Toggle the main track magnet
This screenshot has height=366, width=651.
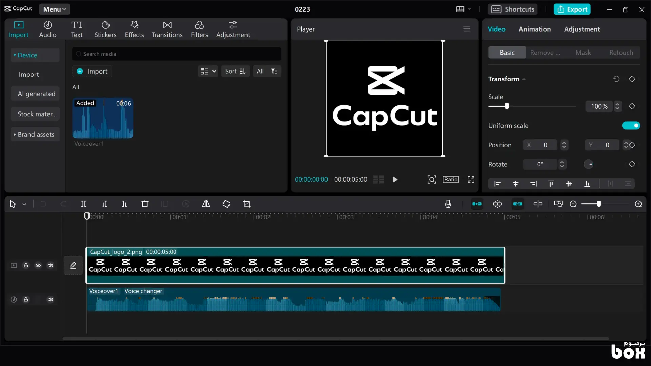[x=477, y=204]
